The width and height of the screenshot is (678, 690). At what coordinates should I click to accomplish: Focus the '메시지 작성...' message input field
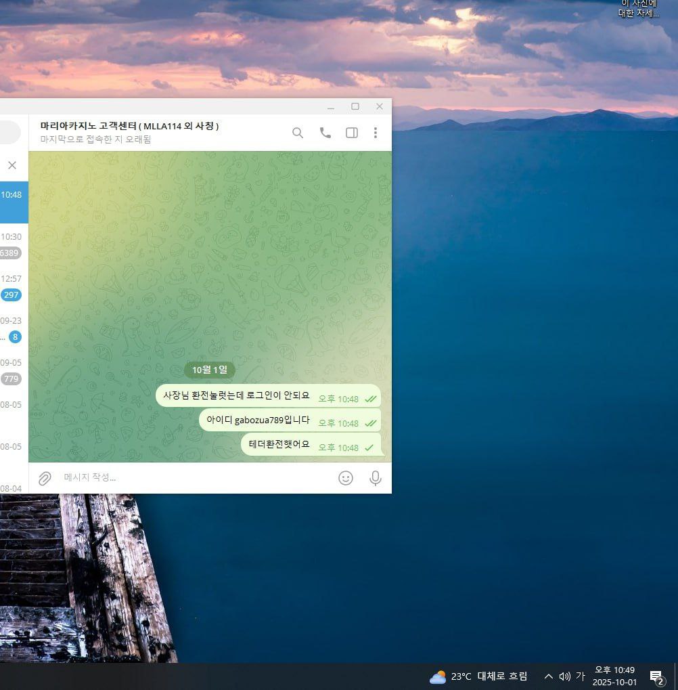[189, 478]
